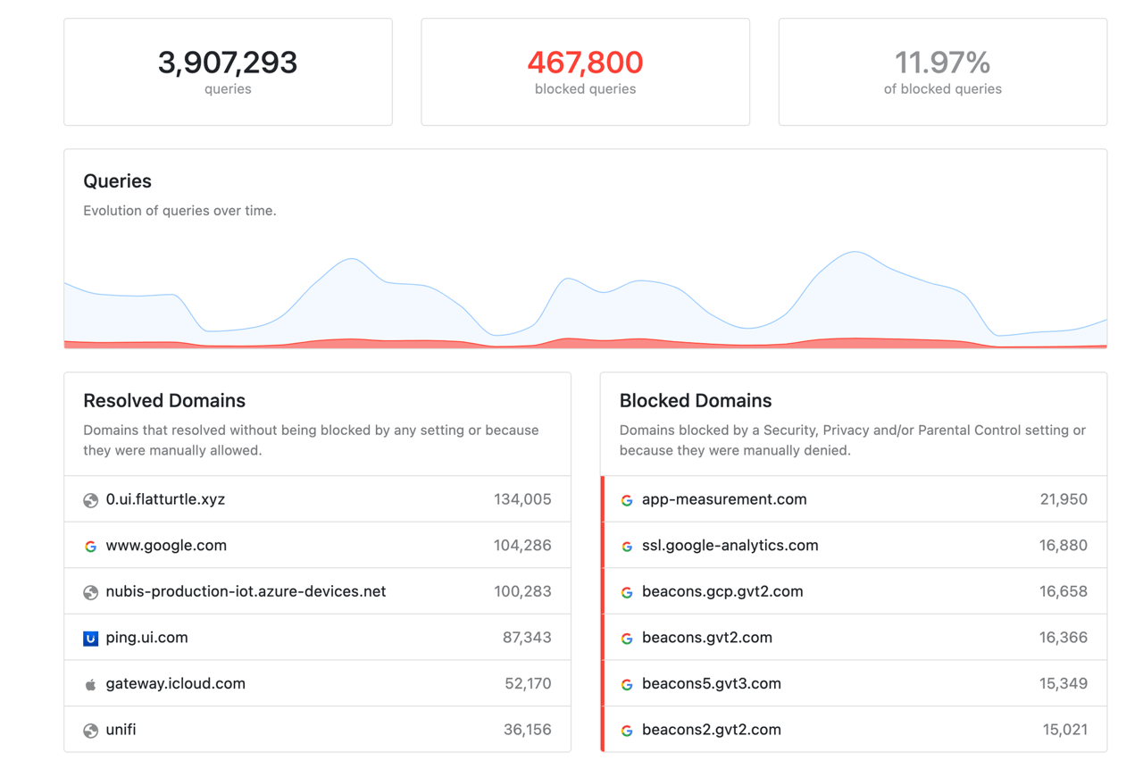1143x769 pixels.
Task: Click the 134,005 query count value
Action: [x=522, y=499]
